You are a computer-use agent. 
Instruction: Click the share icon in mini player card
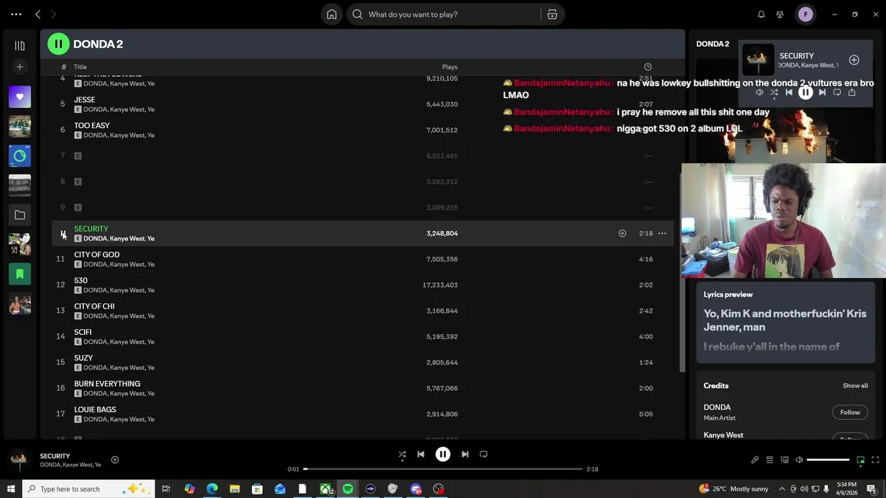point(852,93)
